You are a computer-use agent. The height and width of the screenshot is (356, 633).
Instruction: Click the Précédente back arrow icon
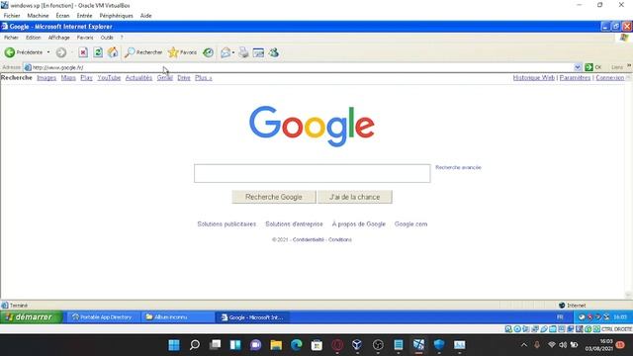pyautogui.click(x=10, y=52)
